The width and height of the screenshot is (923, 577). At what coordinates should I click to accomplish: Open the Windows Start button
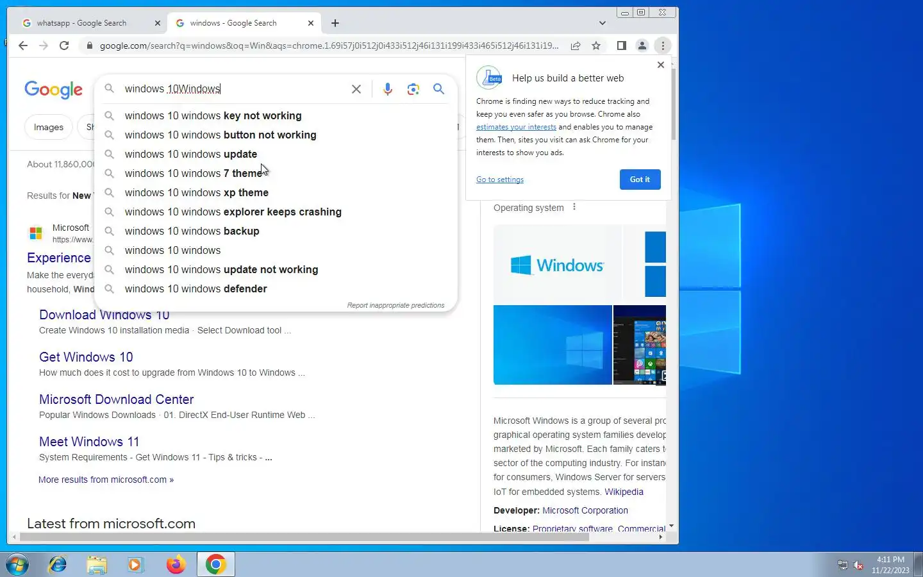tap(17, 564)
